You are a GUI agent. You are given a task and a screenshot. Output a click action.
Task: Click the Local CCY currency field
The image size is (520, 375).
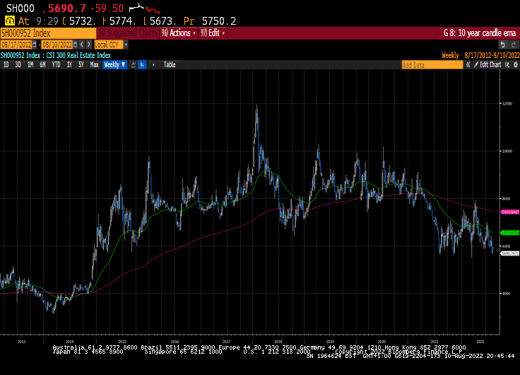click(108, 45)
